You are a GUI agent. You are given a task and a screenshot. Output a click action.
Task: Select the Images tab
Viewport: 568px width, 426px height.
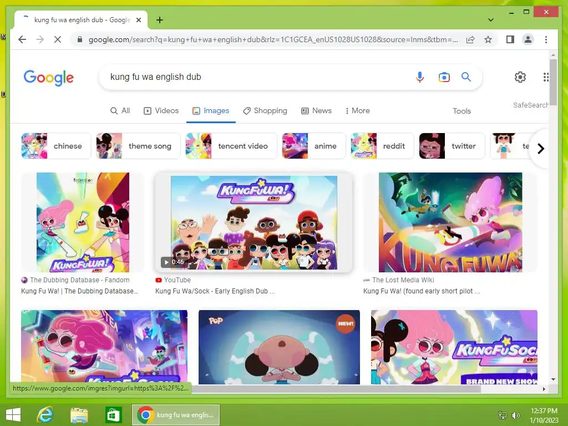(x=211, y=111)
